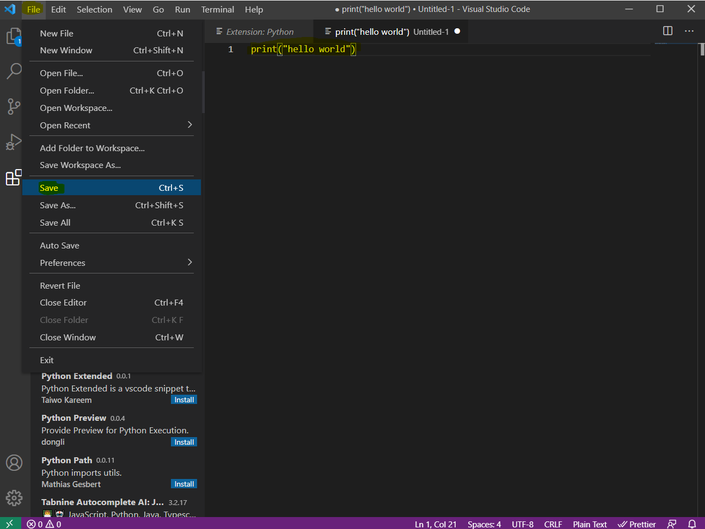
Task: Open the Extensions view icon
Action: tap(14, 177)
